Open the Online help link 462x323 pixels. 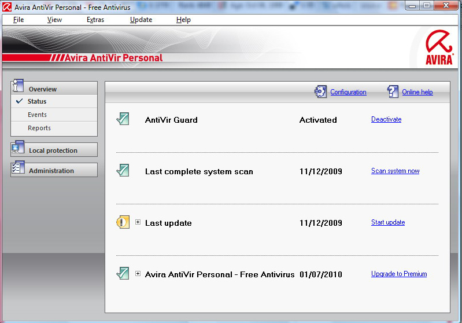[417, 92]
